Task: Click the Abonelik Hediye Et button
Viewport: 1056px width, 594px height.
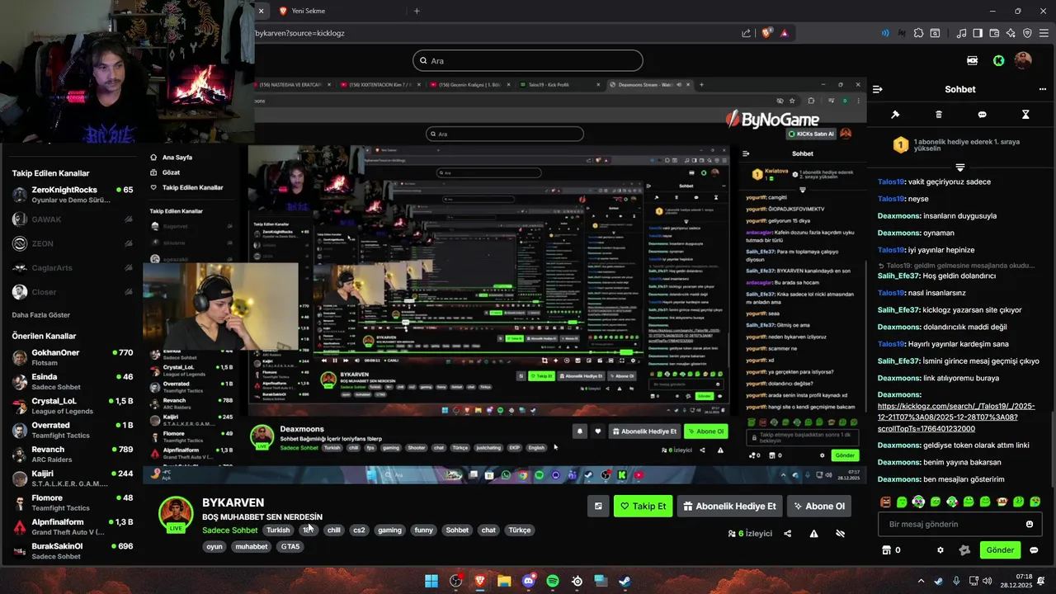Action: [x=730, y=507]
